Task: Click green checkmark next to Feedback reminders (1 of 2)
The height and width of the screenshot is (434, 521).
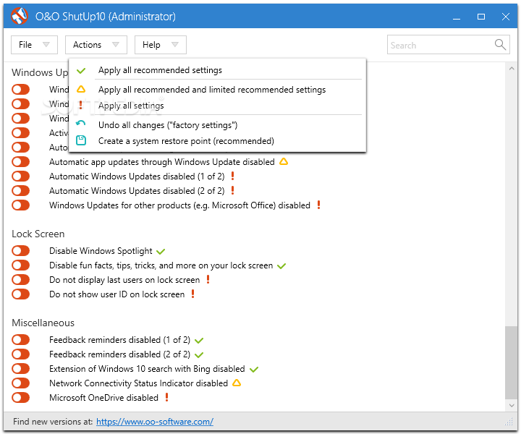Action: (199, 341)
